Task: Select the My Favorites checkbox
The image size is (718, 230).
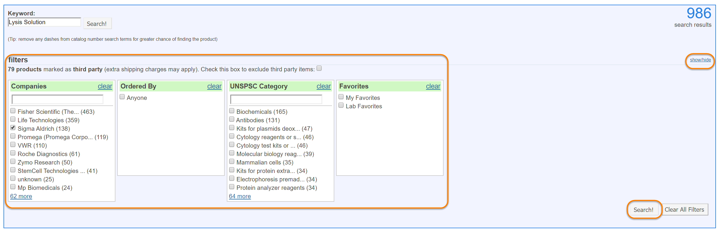Action: 341,97
